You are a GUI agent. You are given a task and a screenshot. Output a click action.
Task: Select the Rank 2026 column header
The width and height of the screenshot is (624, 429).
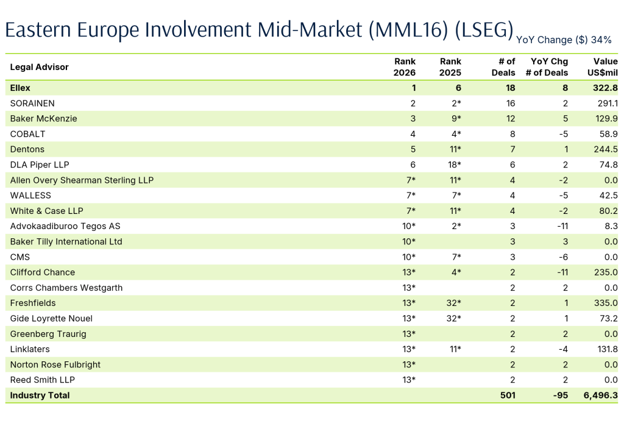[x=405, y=67]
